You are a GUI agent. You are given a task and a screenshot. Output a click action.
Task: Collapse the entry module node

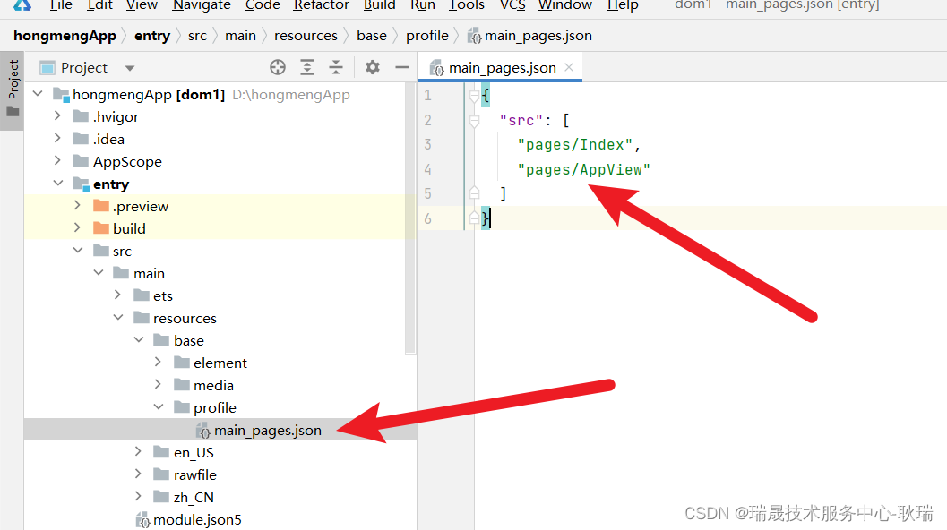tap(58, 183)
